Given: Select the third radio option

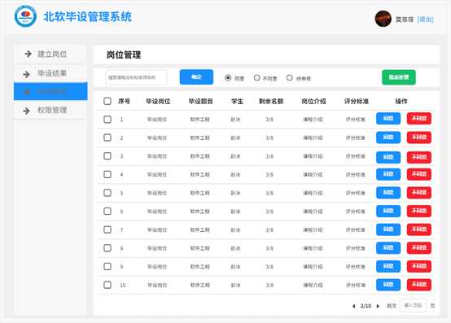Looking at the screenshot, I should [x=290, y=78].
